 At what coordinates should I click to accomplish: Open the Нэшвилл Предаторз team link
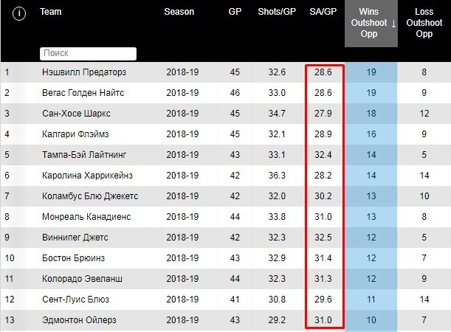84,72
